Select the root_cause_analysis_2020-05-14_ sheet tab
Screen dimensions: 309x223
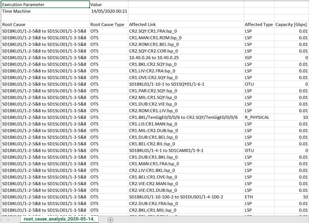[59, 219]
